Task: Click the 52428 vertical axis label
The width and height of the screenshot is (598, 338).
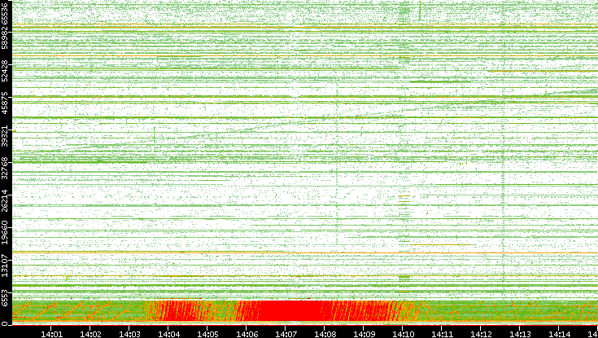Action: pyautogui.click(x=6, y=71)
